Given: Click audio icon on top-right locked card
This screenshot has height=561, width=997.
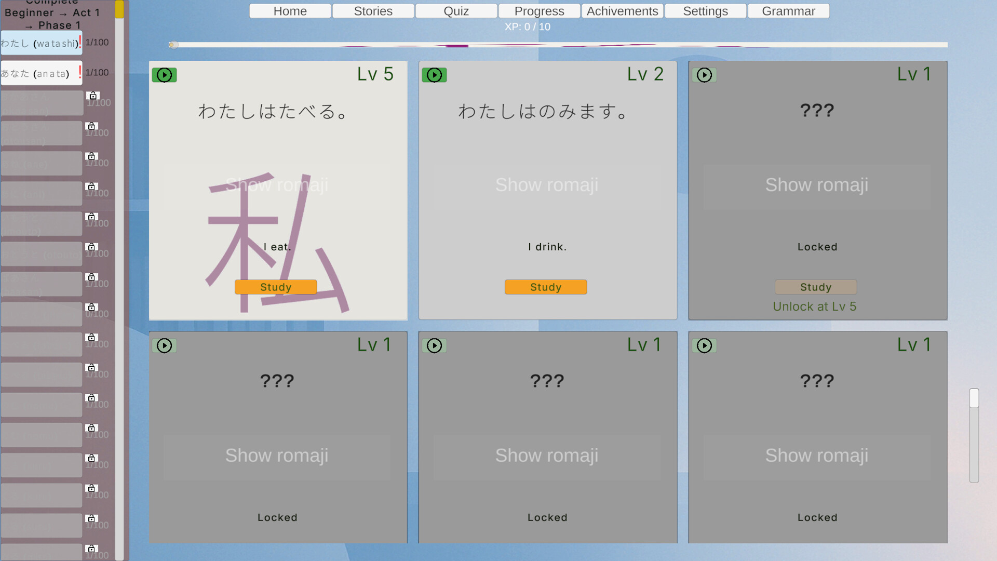Looking at the screenshot, I should (x=704, y=75).
